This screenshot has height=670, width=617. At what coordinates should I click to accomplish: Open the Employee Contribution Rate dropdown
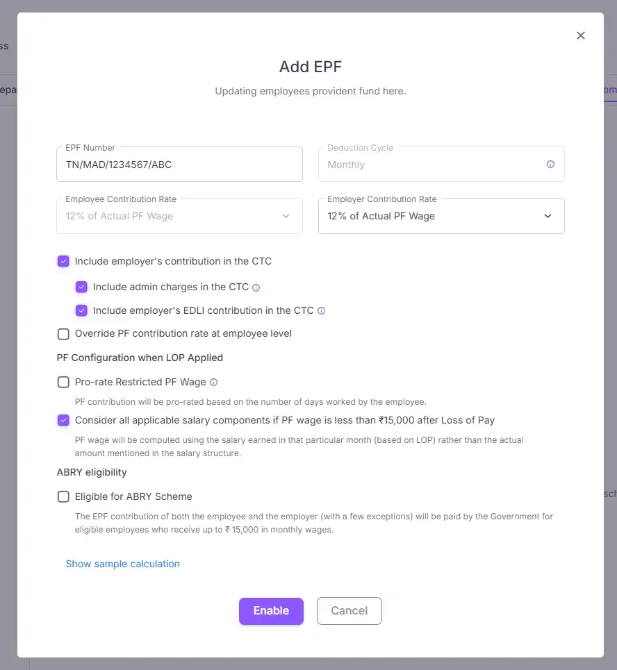(179, 216)
